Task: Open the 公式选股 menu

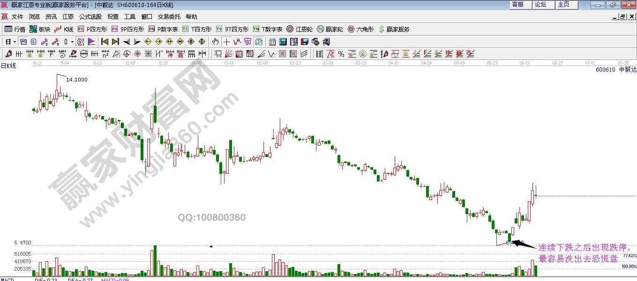Action: pyautogui.click(x=90, y=16)
